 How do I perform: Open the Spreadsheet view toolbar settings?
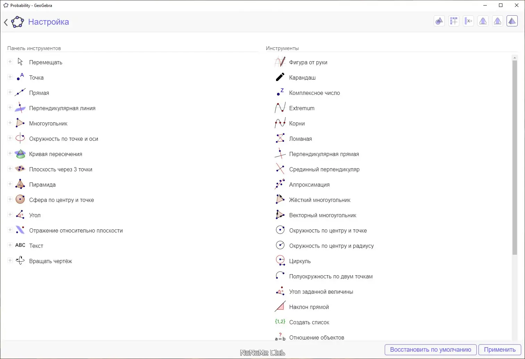pos(454,21)
